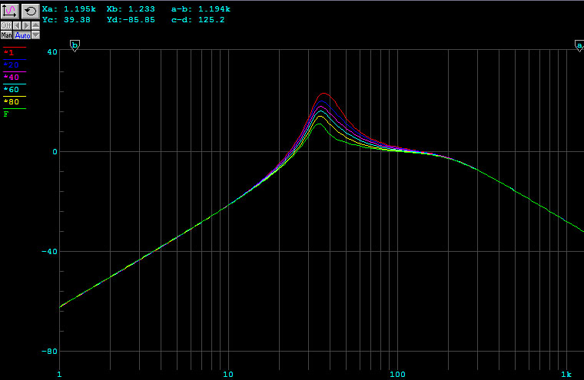The image size is (584, 380).
Task: Toggle the Off cursor button
Action: pyautogui.click(x=6, y=25)
